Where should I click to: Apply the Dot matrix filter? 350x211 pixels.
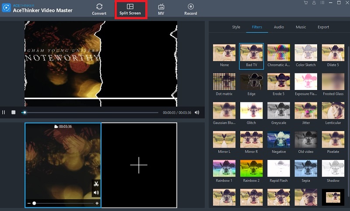pos(224,85)
